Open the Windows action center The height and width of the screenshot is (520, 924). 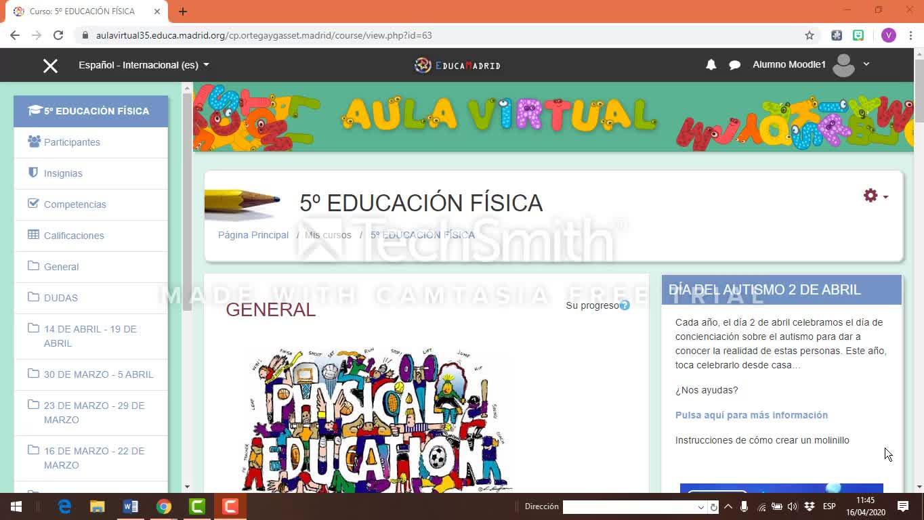tap(903, 506)
